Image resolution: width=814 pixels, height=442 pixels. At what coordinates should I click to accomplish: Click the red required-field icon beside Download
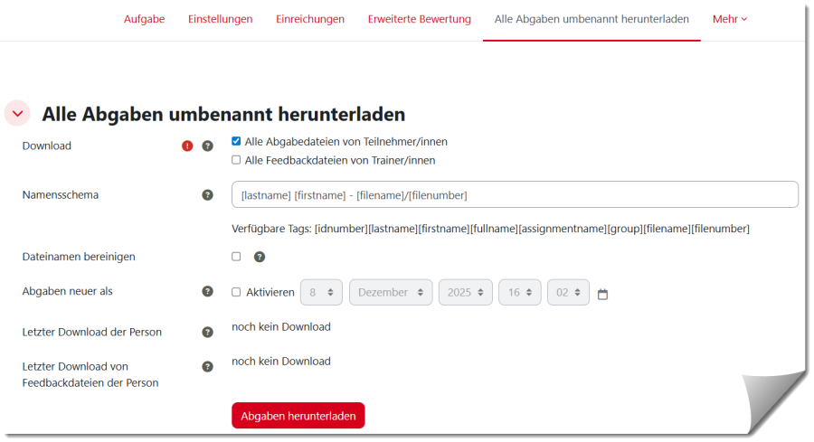click(x=187, y=146)
